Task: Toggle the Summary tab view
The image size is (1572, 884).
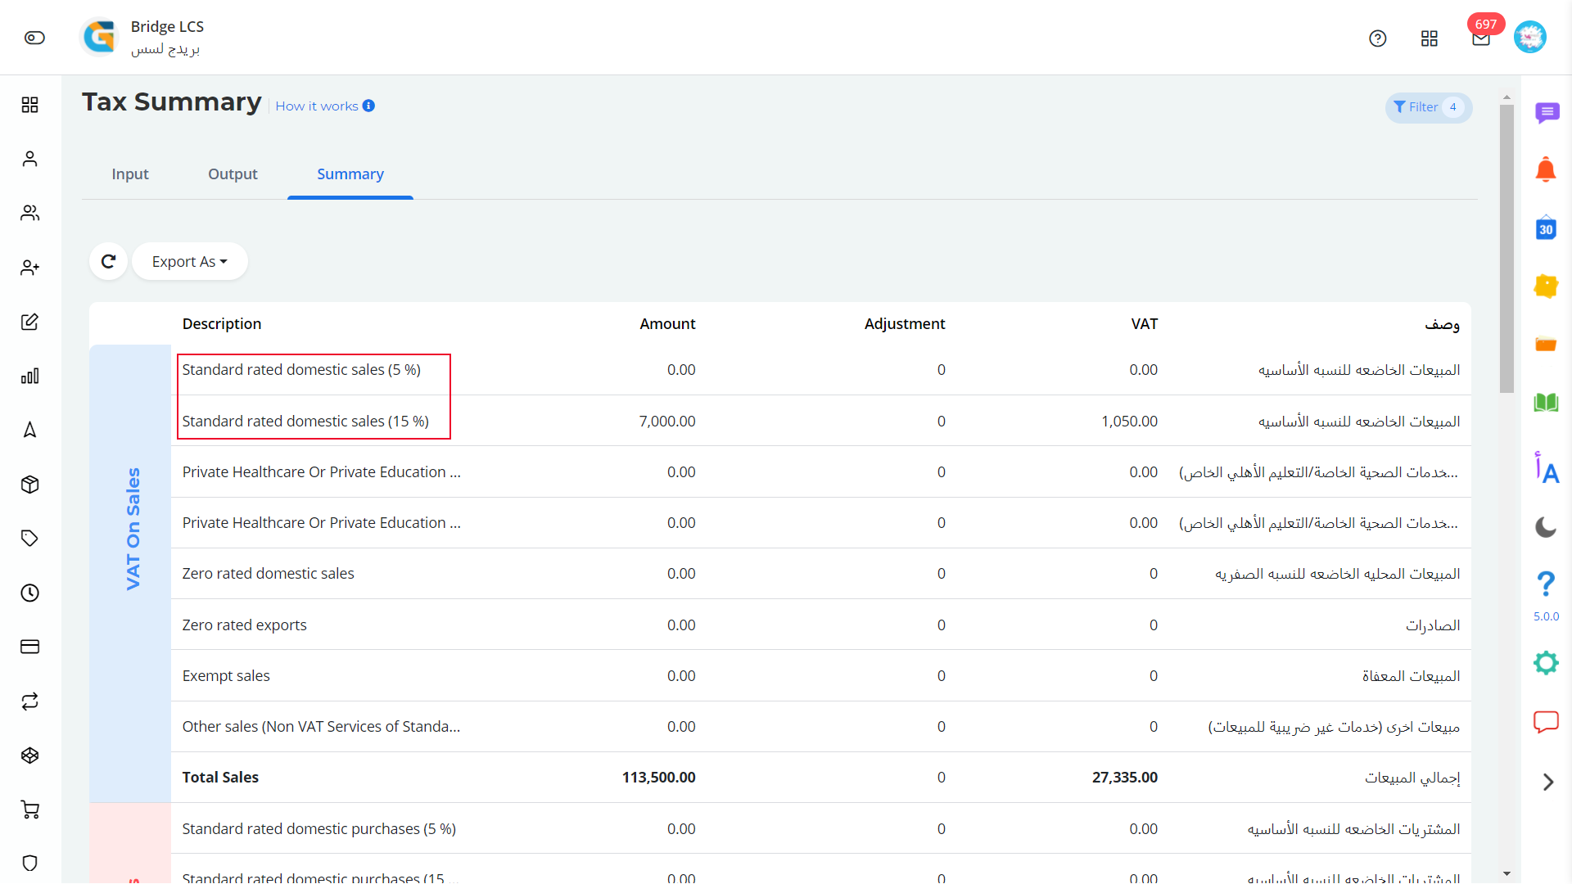Action: click(351, 174)
